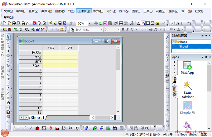This screenshot has height=137, width=212.
Task: Click the Italic formatting button
Action: coord(128,30)
